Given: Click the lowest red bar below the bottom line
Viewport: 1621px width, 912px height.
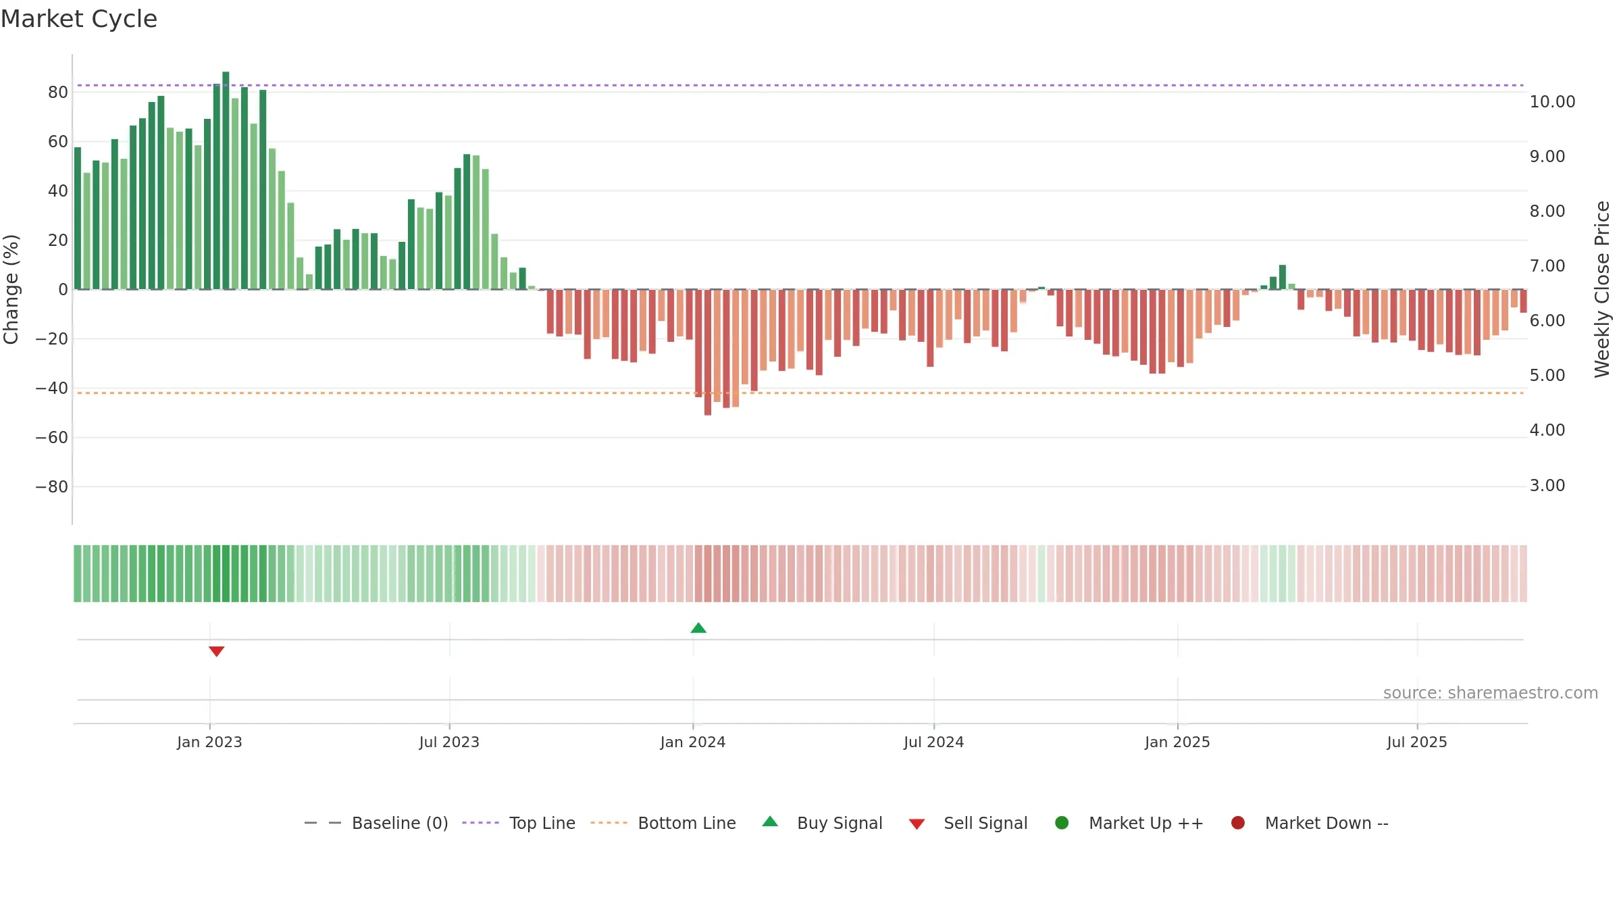Looking at the screenshot, I should point(708,352).
